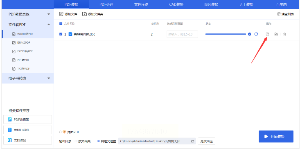
Task: Switch to the PDF处理 top tab
Action: coord(106,4)
